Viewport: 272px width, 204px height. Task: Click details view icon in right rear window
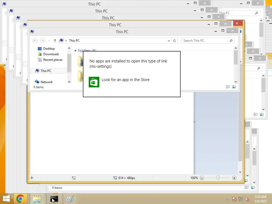(256, 114)
